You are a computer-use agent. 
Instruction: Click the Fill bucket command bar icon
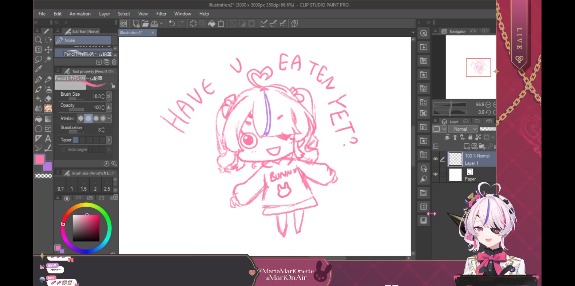point(211,24)
